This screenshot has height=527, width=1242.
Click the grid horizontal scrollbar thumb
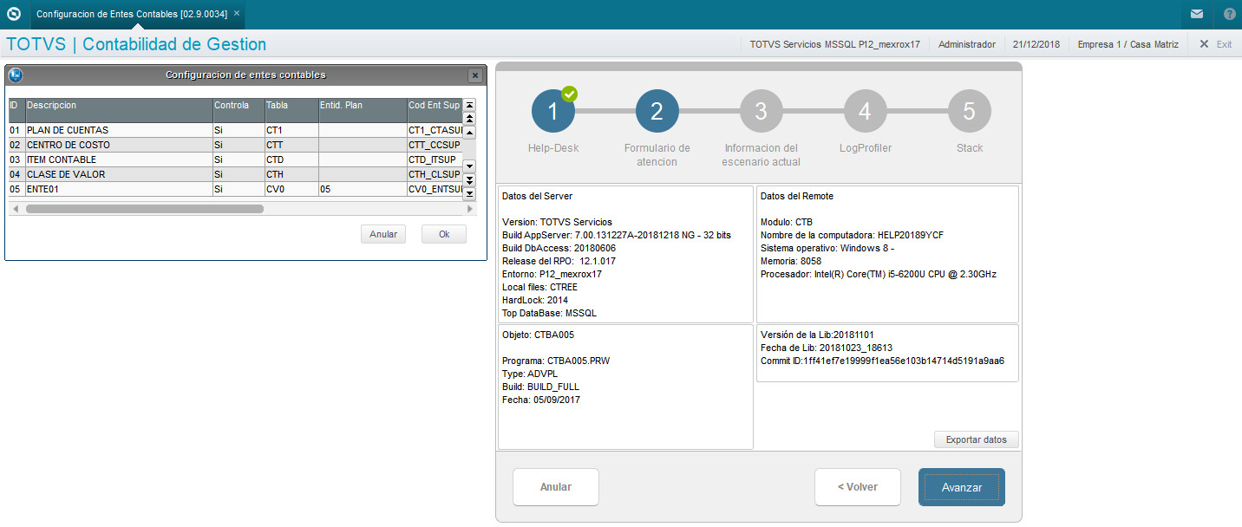click(144, 209)
